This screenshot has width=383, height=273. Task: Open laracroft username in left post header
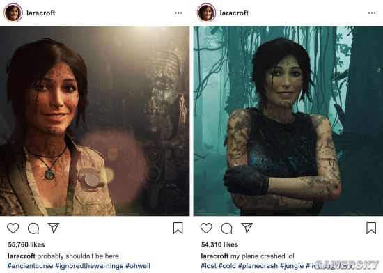coord(41,13)
